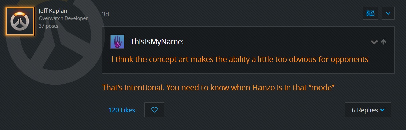
Task: Click the chevron next to 6 Replies
Action: [383, 110]
